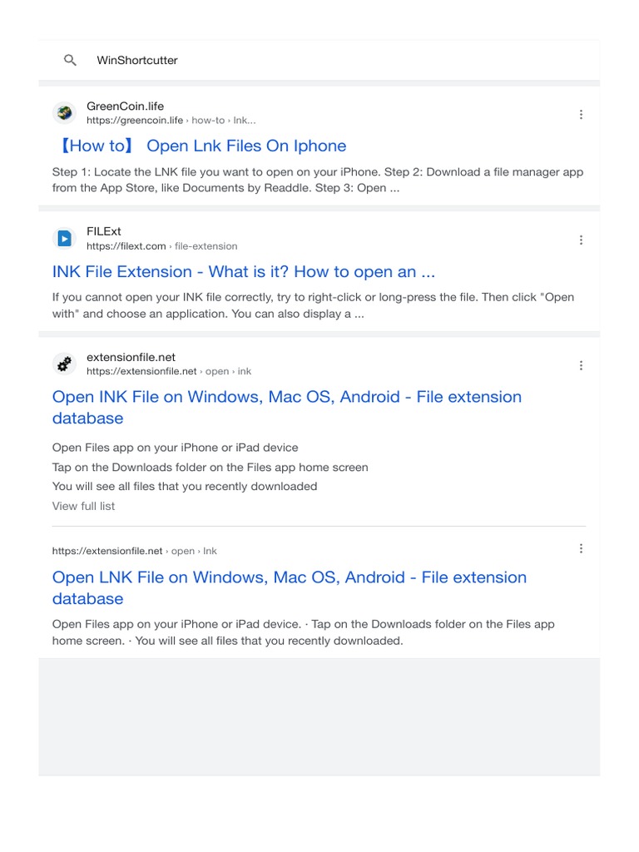Click the GreenCoin.life site name label
639x852 pixels.
pos(125,106)
